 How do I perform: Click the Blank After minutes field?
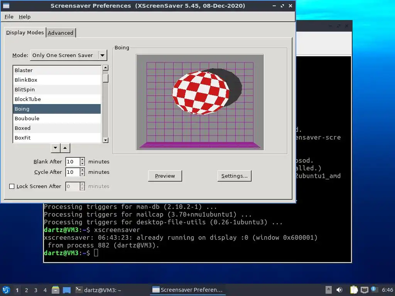[x=73, y=161]
